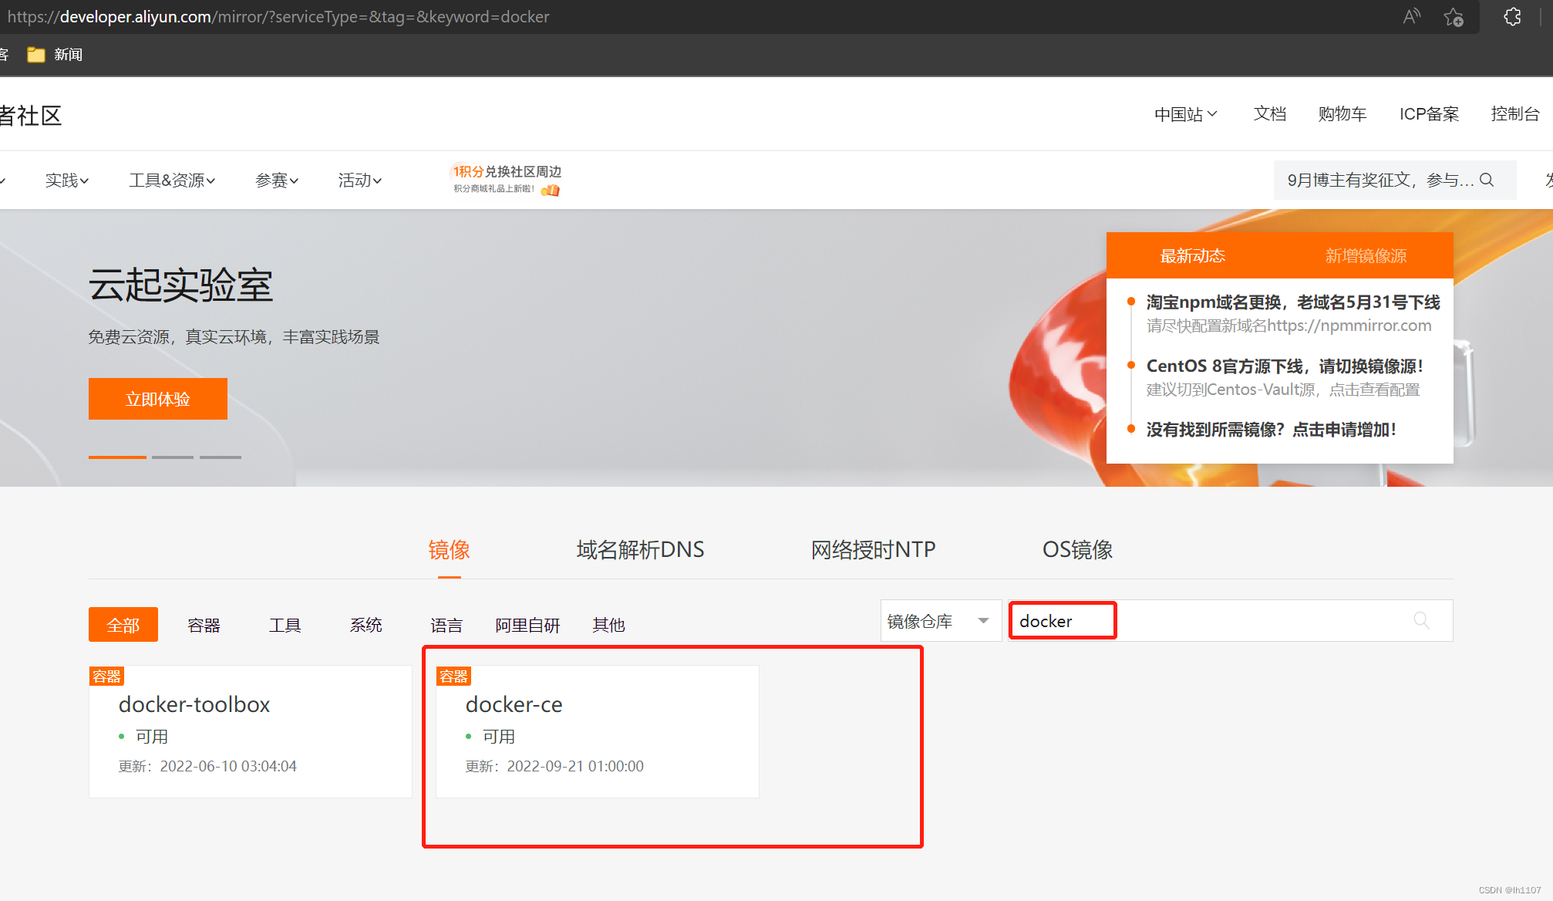The height and width of the screenshot is (901, 1553).
Task: Switch to the 新增镜像源 tab
Action: tap(1366, 255)
